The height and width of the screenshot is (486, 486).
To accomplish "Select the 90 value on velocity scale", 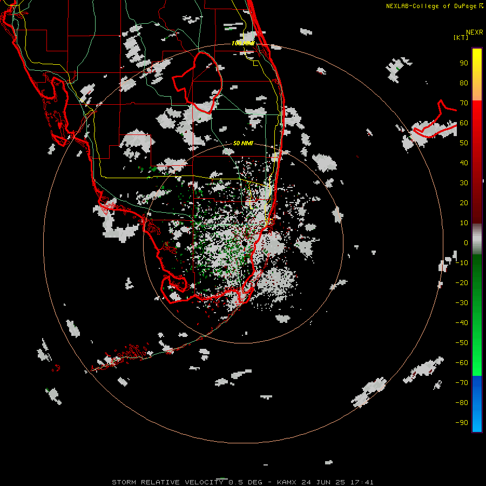I will [464, 63].
